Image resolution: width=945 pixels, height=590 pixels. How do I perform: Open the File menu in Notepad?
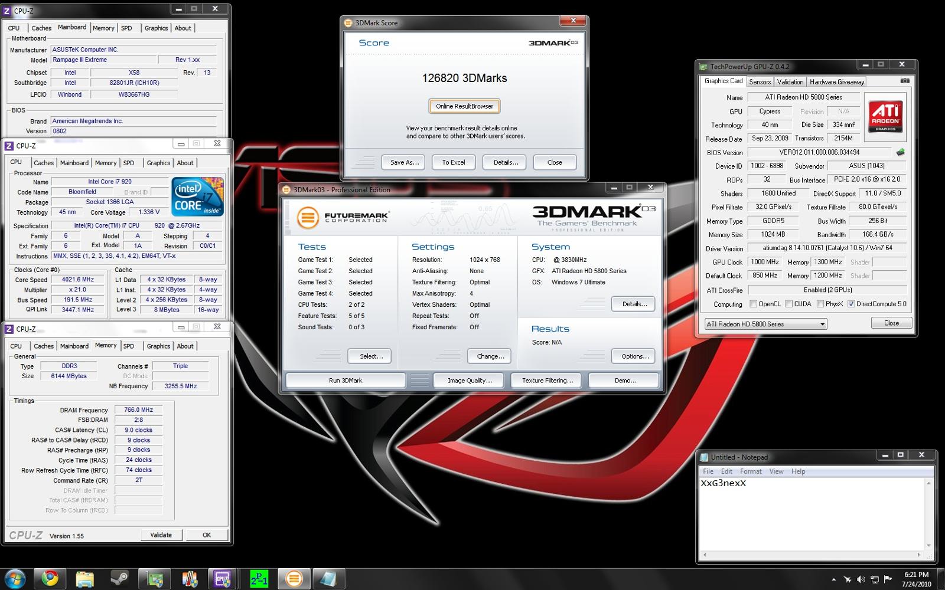click(x=708, y=471)
